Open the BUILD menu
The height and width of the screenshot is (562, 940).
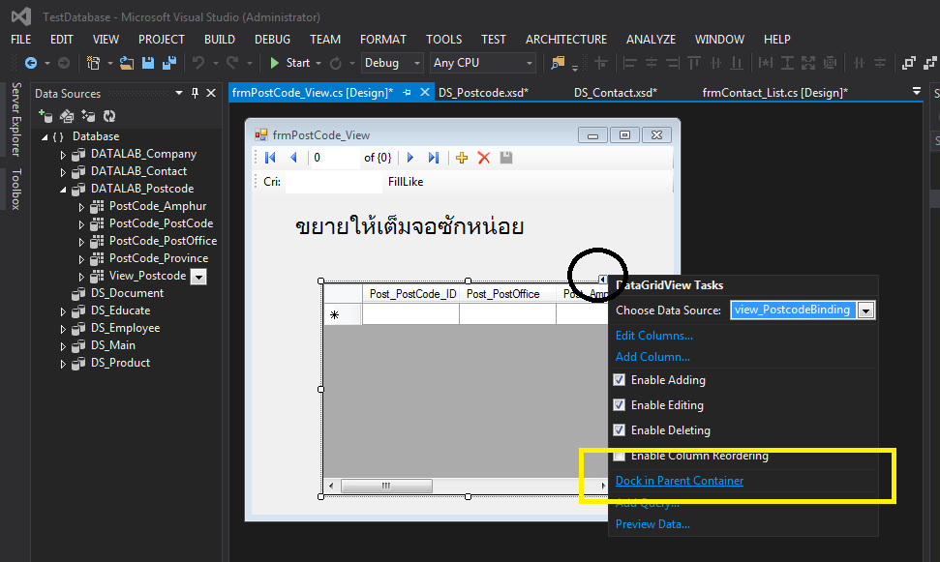click(220, 40)
